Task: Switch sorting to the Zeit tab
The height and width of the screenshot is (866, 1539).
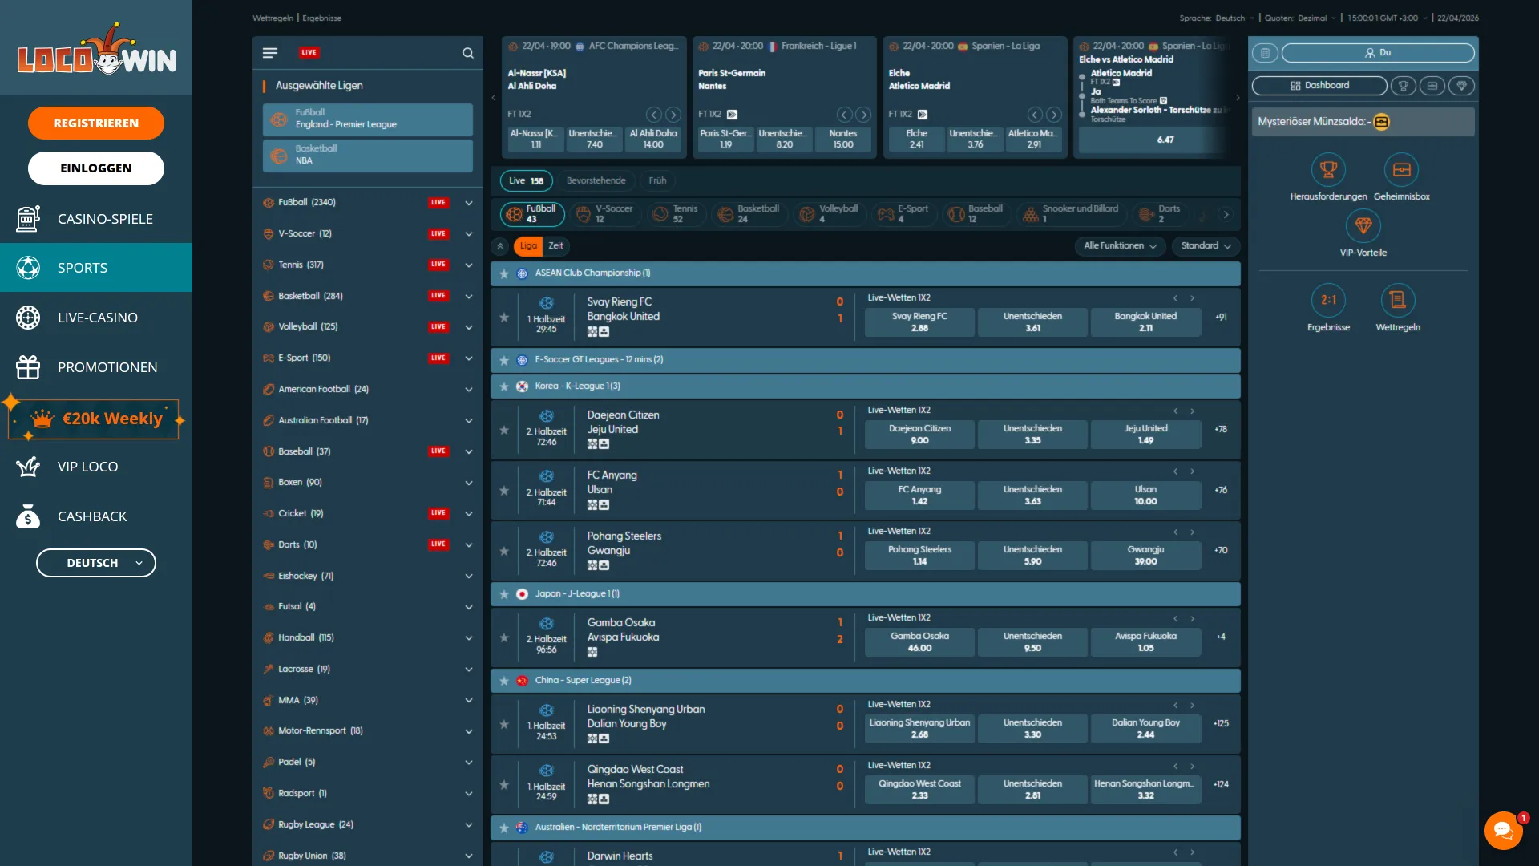Action: tap(555, 246)
